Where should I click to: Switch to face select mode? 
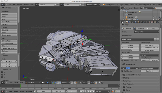click(x=77, y=83)
